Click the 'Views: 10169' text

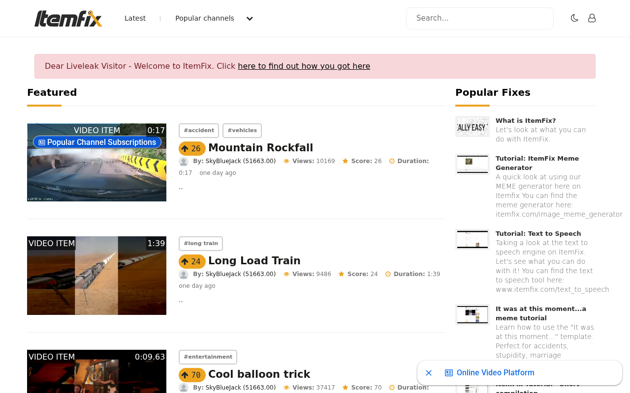pos(314,161)
